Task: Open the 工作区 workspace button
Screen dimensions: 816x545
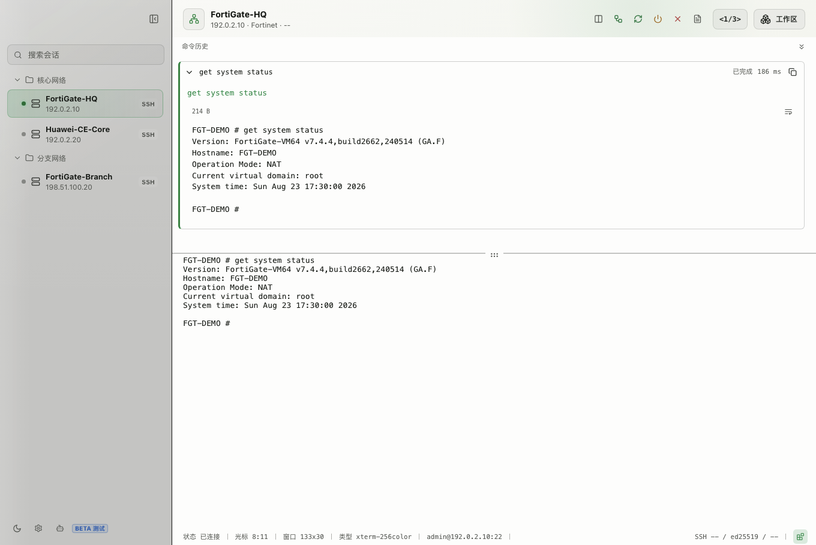Action: 779,19
